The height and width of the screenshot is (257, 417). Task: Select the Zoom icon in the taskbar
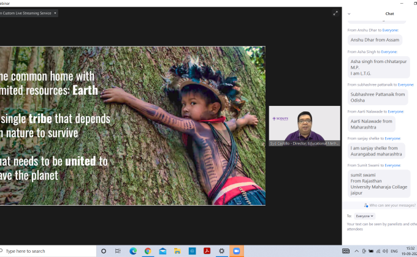tap(235, 251)
